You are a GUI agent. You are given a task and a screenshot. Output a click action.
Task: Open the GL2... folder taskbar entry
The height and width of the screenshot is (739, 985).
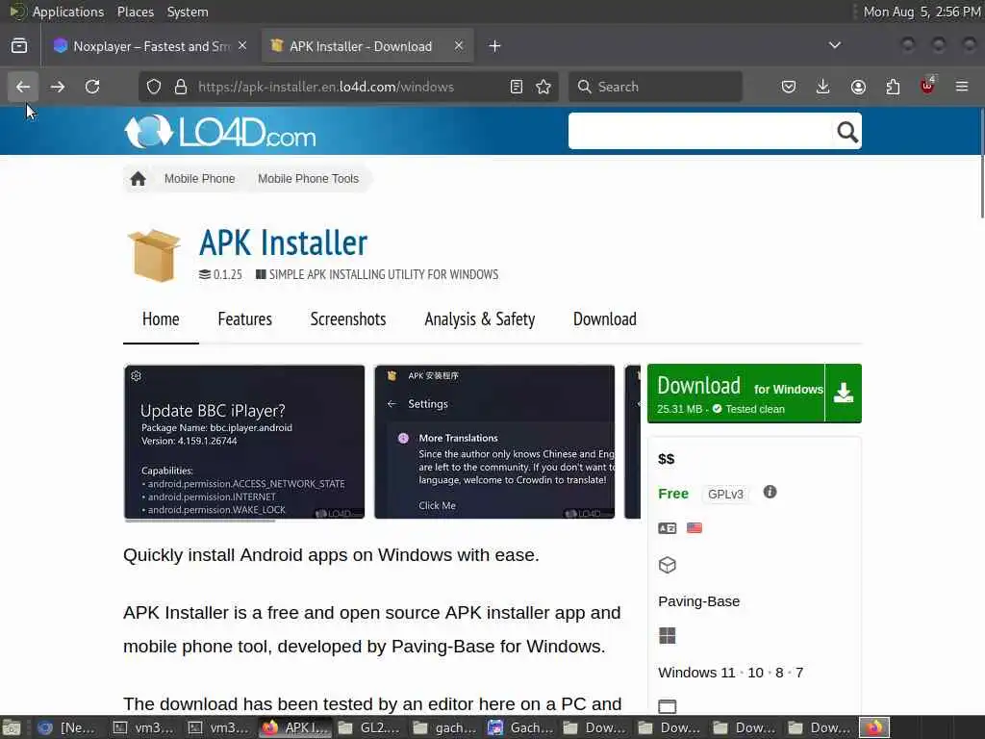(370, 727)
